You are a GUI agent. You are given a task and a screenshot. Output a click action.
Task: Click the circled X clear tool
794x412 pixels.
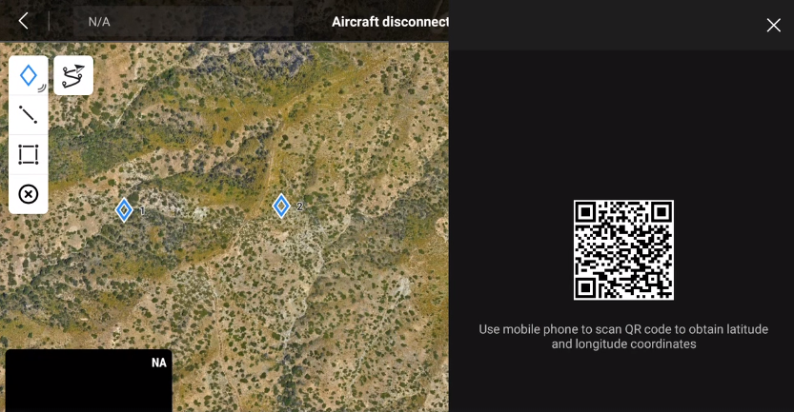29,194
